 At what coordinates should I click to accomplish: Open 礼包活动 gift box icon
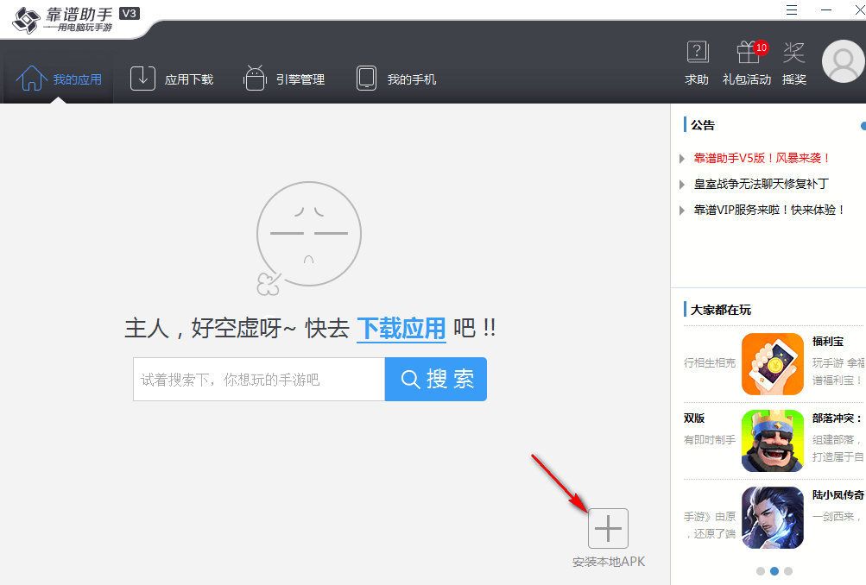tap(747, 53)
